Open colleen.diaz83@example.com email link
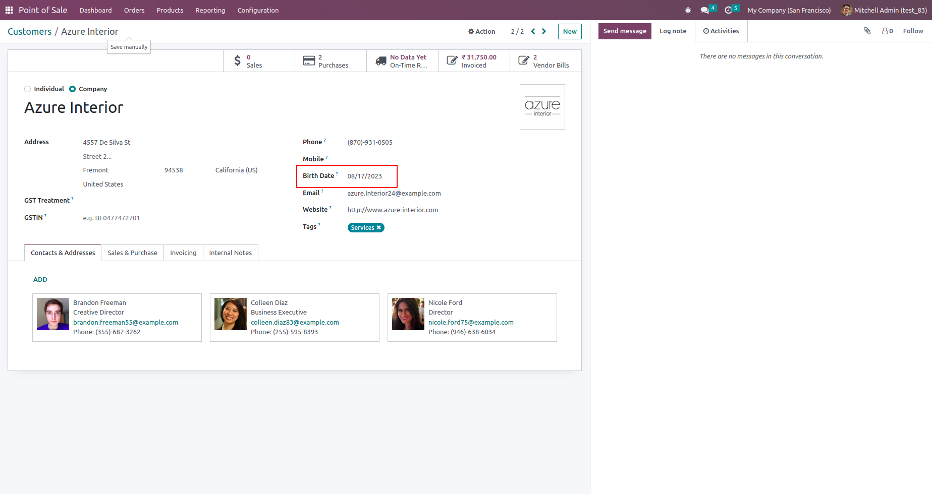This screenshot has width=932, height=494. (295, 323)
